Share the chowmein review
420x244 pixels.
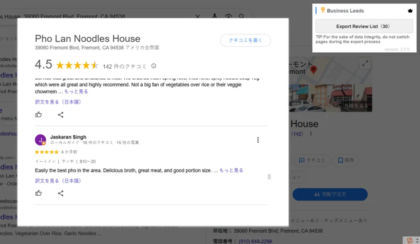tap(61, 115)
